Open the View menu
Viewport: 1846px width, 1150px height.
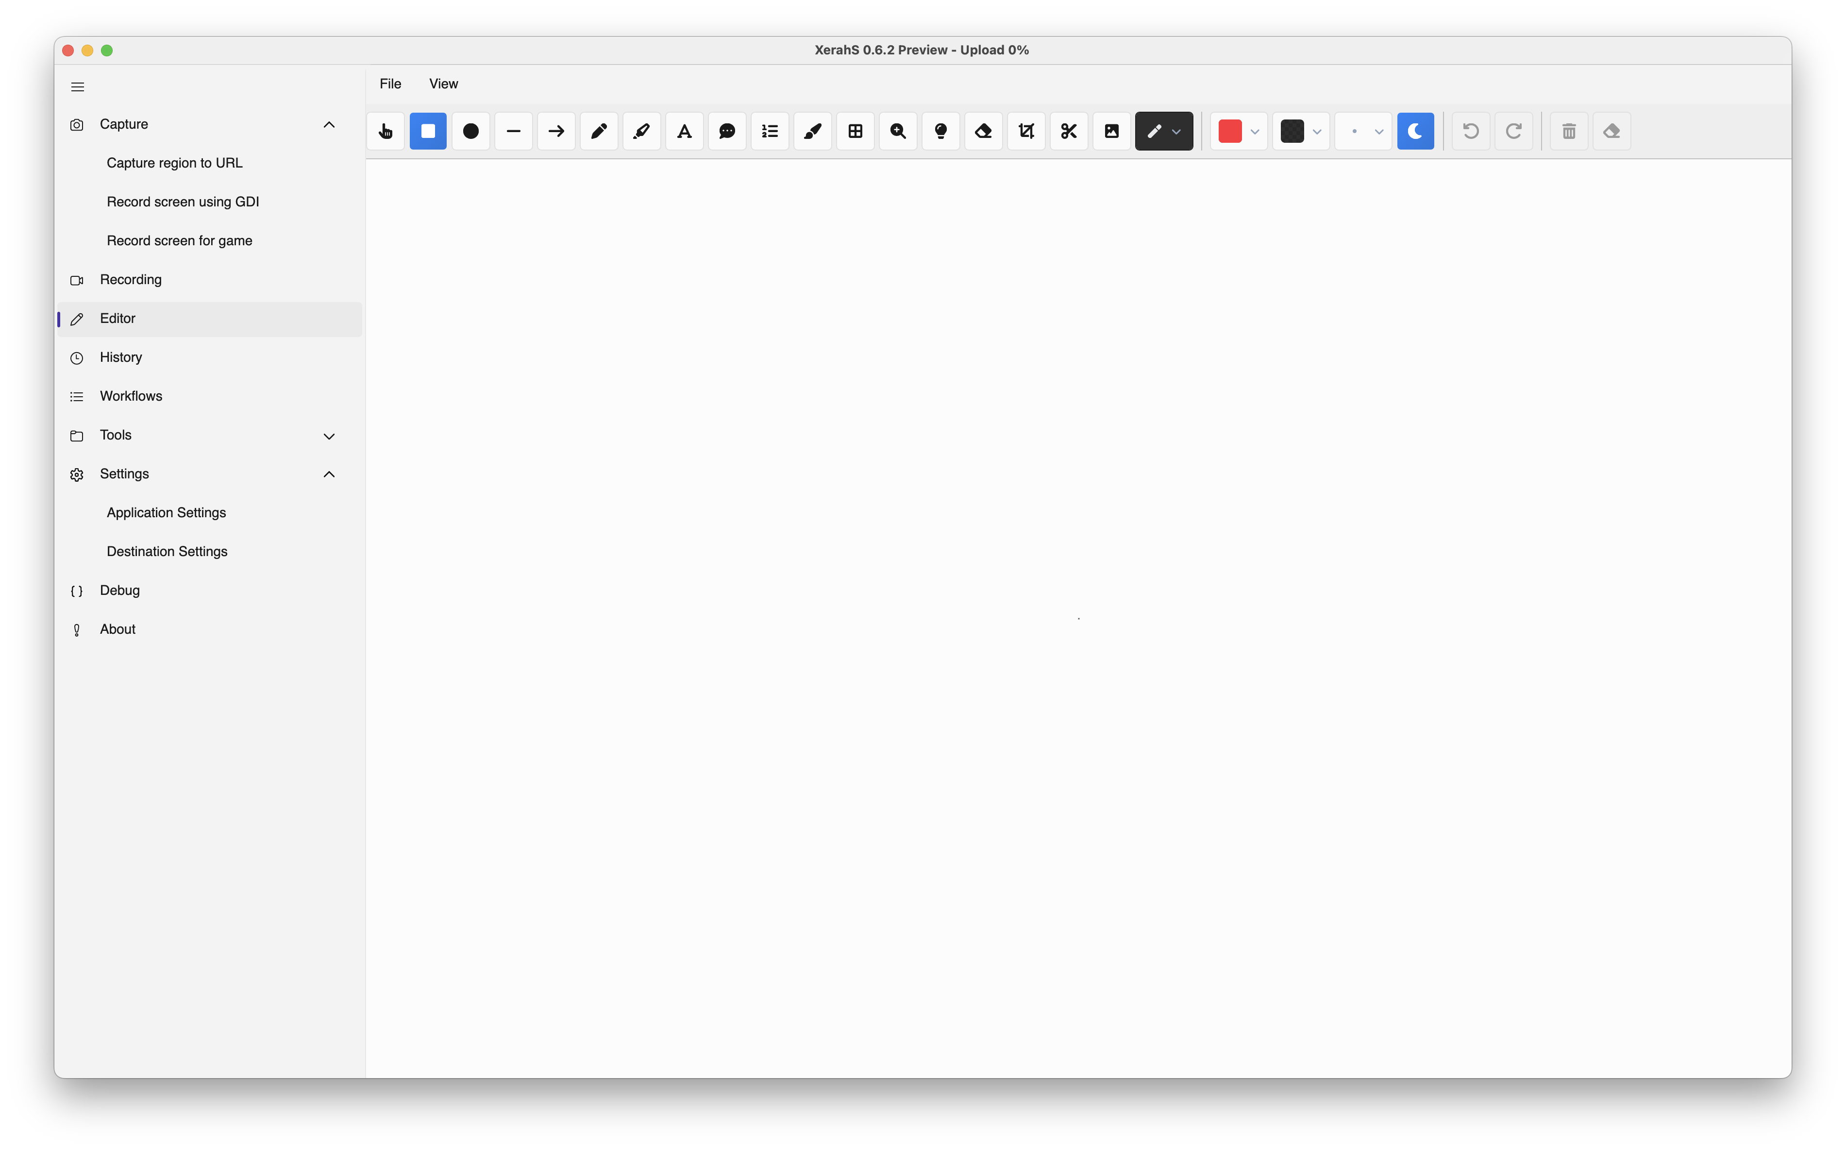pos(443,84)
